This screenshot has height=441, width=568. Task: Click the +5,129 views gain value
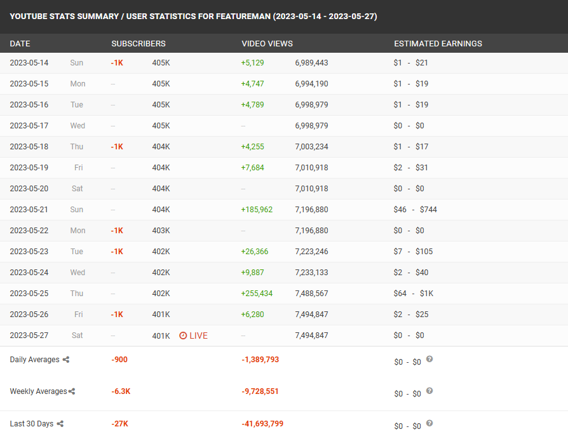(252, 63)
